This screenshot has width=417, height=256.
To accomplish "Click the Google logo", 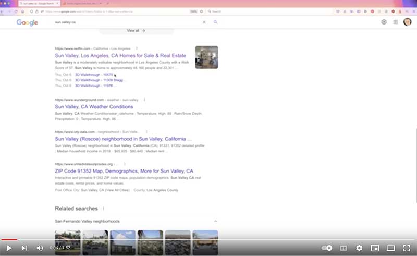I will (x=27, y=22).
